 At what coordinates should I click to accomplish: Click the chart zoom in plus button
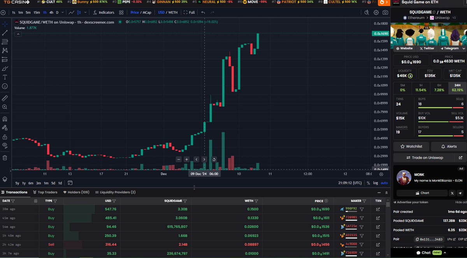[187, 159]
